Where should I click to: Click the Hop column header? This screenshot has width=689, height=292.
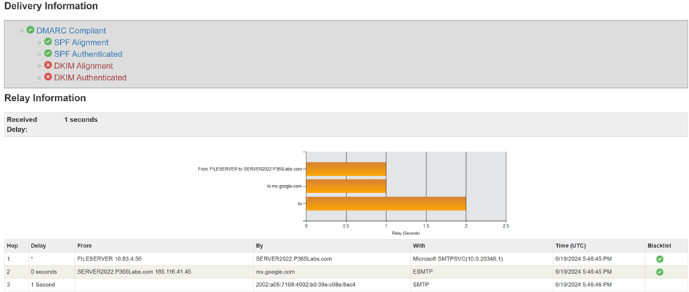[16, 246]
